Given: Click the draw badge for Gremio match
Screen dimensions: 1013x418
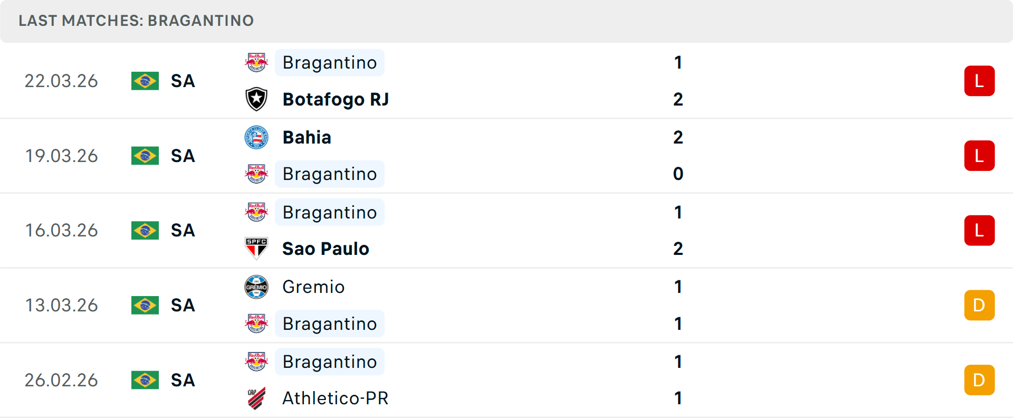Looking at the screenshot, I should pyautogui.click(x=979, y=305).
